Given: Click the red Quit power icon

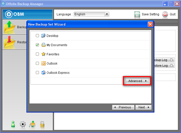Looking at the screenshot, I should pos(165,14).
